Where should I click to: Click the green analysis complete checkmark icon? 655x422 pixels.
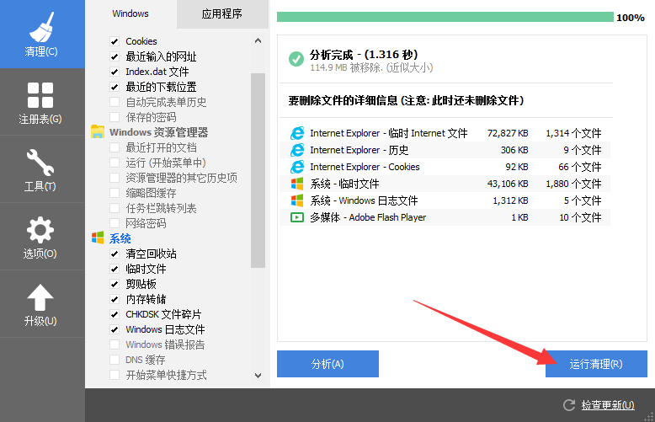pyautogui.click(x=296, y=59)
